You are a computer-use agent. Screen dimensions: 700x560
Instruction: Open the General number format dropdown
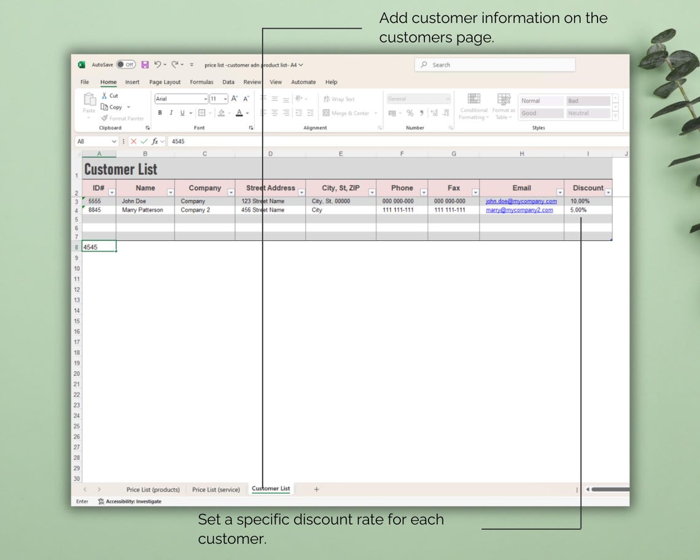click(448, 99)
